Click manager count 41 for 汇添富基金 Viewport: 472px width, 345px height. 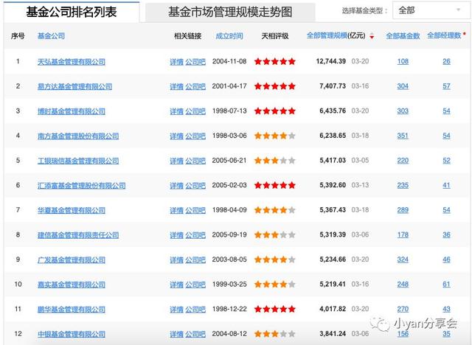pos(446,185)
